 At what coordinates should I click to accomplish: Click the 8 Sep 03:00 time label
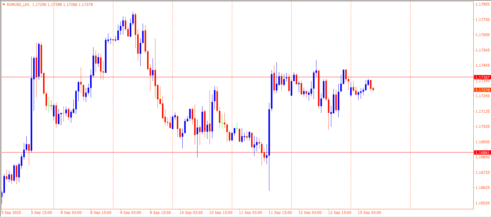coord(71,213)
